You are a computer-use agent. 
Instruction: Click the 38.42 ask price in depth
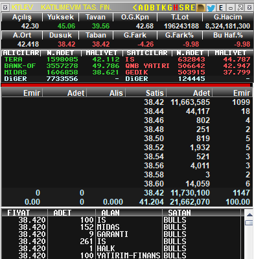(154, 102)
